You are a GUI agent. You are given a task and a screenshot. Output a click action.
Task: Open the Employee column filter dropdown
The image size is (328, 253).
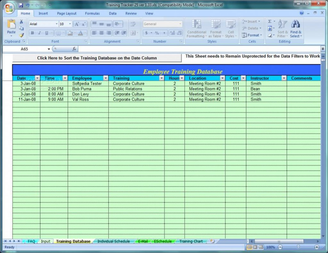point(106,78)
